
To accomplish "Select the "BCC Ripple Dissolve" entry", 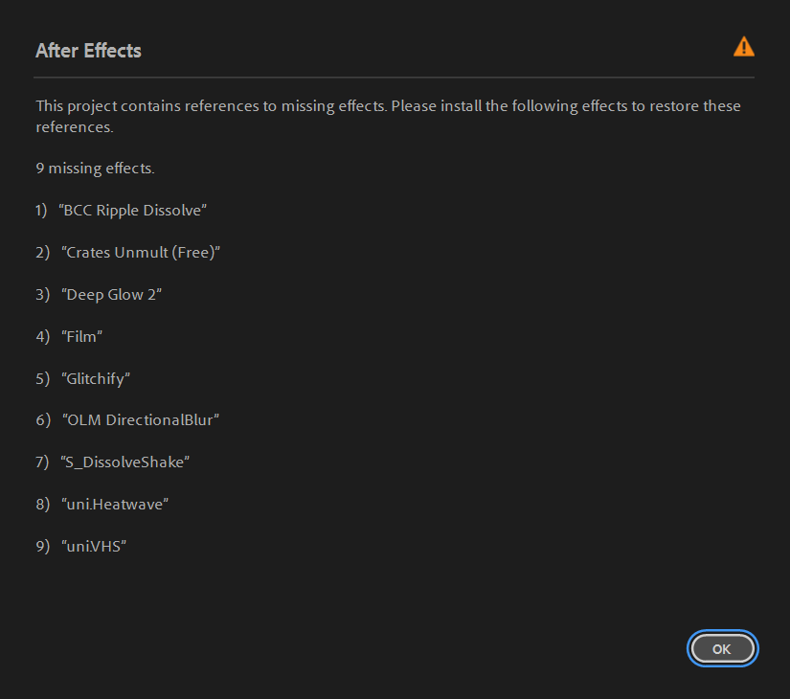I will click(133, 211).
